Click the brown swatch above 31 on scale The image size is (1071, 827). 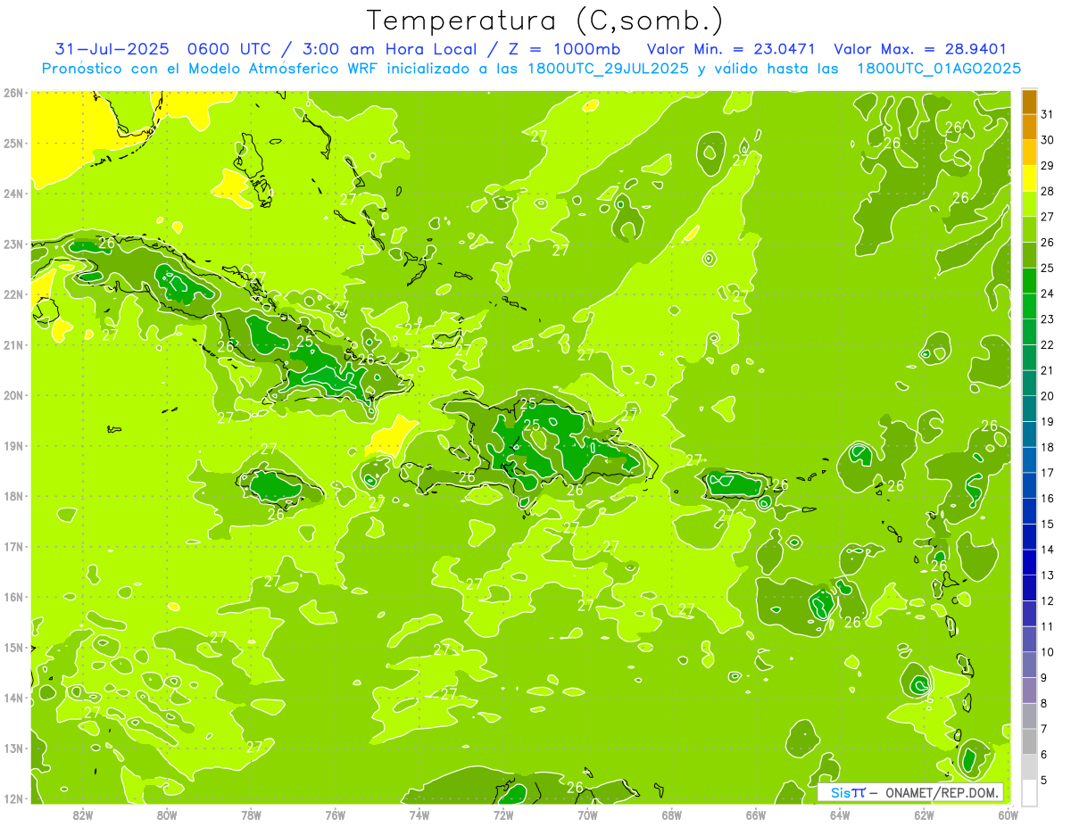tap(1029, 103)
